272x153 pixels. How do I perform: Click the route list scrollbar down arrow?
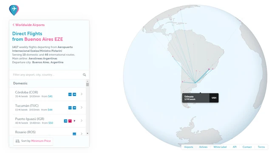(88, 133)
